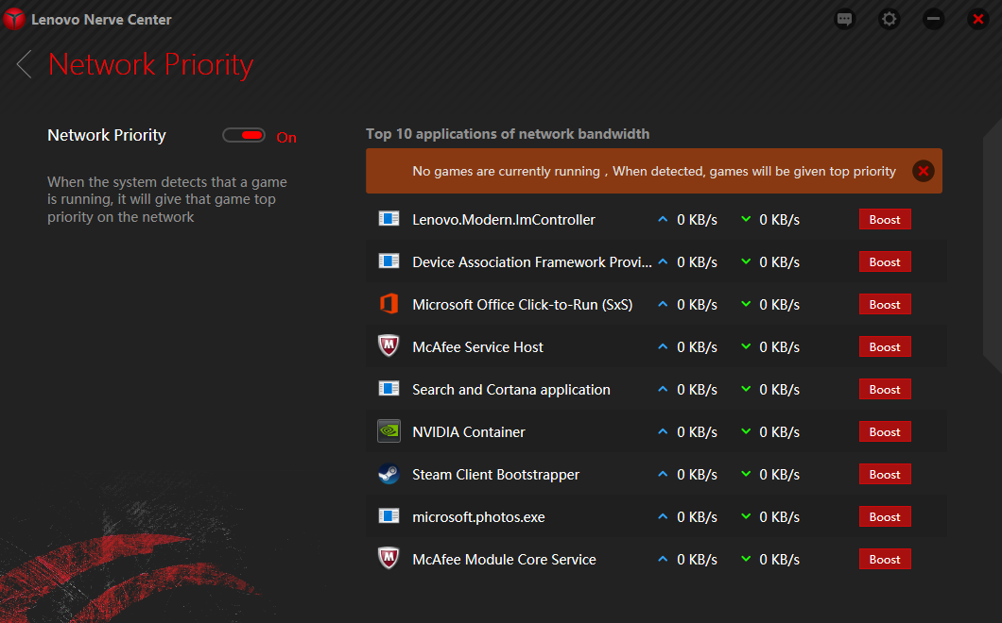Boost McAfee Module Core Service
Viewport: 1002px width, 623px height.
tap(885, 559)
